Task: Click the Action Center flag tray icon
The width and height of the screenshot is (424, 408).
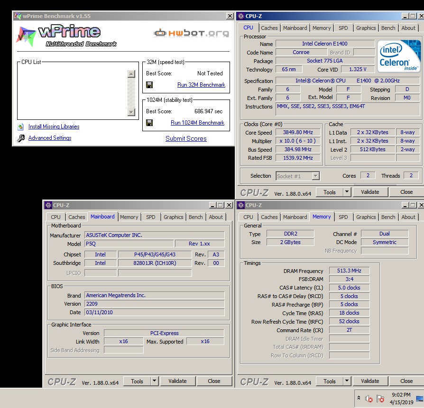Action: [x=380, y=399]
